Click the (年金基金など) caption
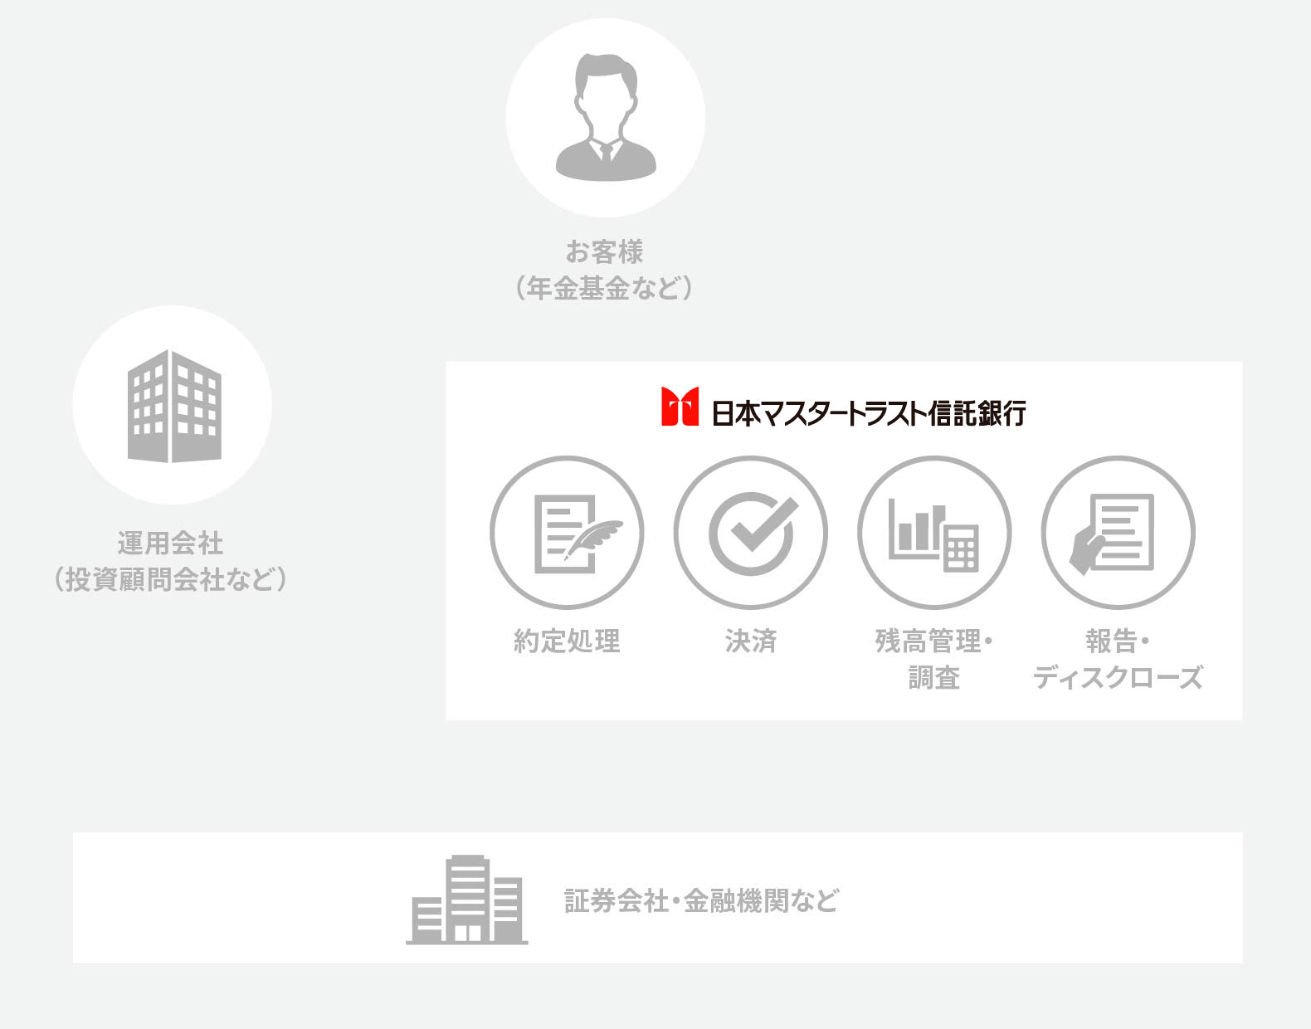1311x1029 pixels. pyautogui.click(x=605, y=288)
